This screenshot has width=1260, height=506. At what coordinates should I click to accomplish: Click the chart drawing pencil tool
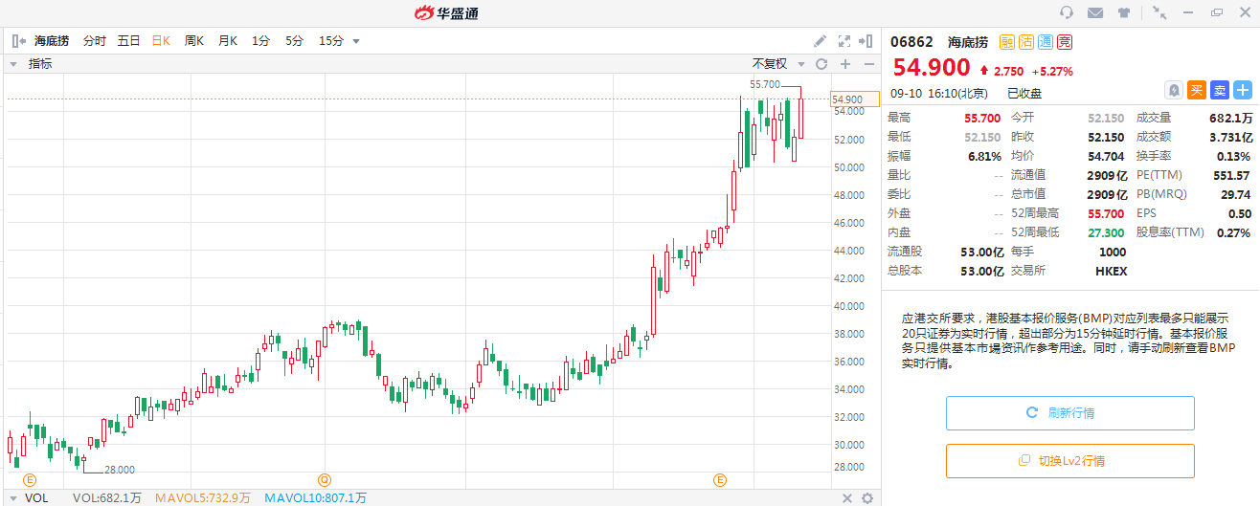click(820, 41)
